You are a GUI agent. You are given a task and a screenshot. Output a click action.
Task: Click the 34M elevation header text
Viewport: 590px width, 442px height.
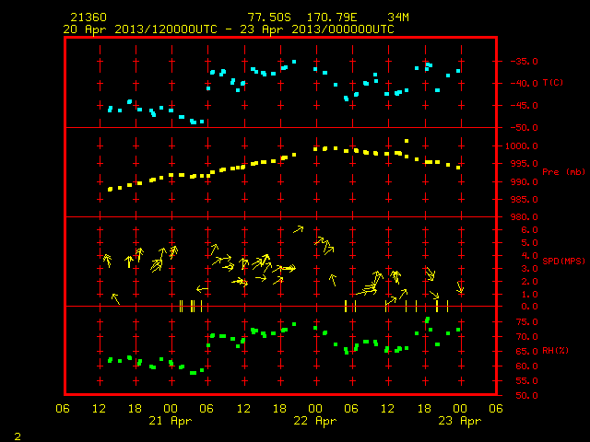pyautogui.click(x=398, y=17)
